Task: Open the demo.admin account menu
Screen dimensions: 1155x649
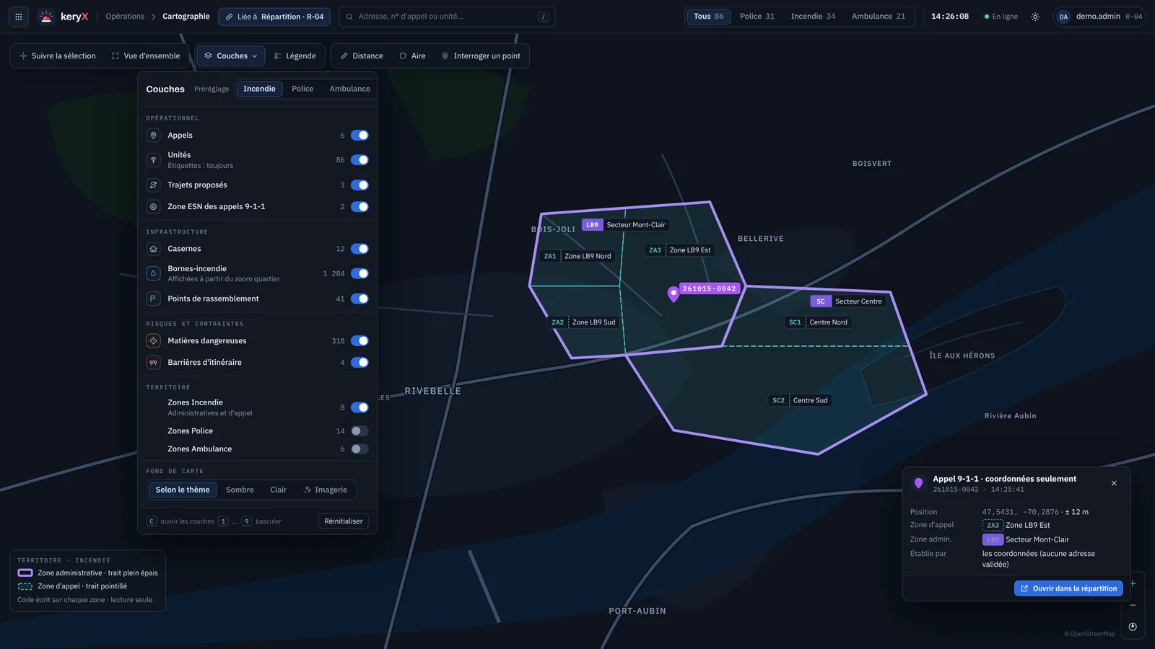Action: coord(1100,17)
